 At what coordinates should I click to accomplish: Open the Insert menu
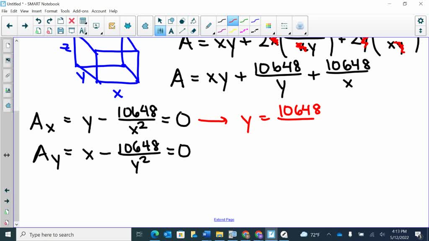click(x=36, y=11)
